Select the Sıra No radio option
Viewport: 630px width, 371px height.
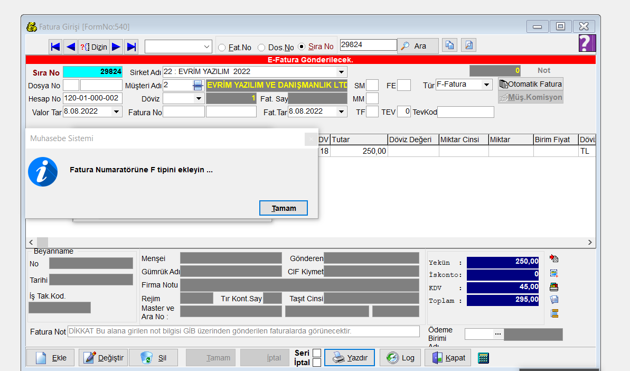tap(302, 47)
